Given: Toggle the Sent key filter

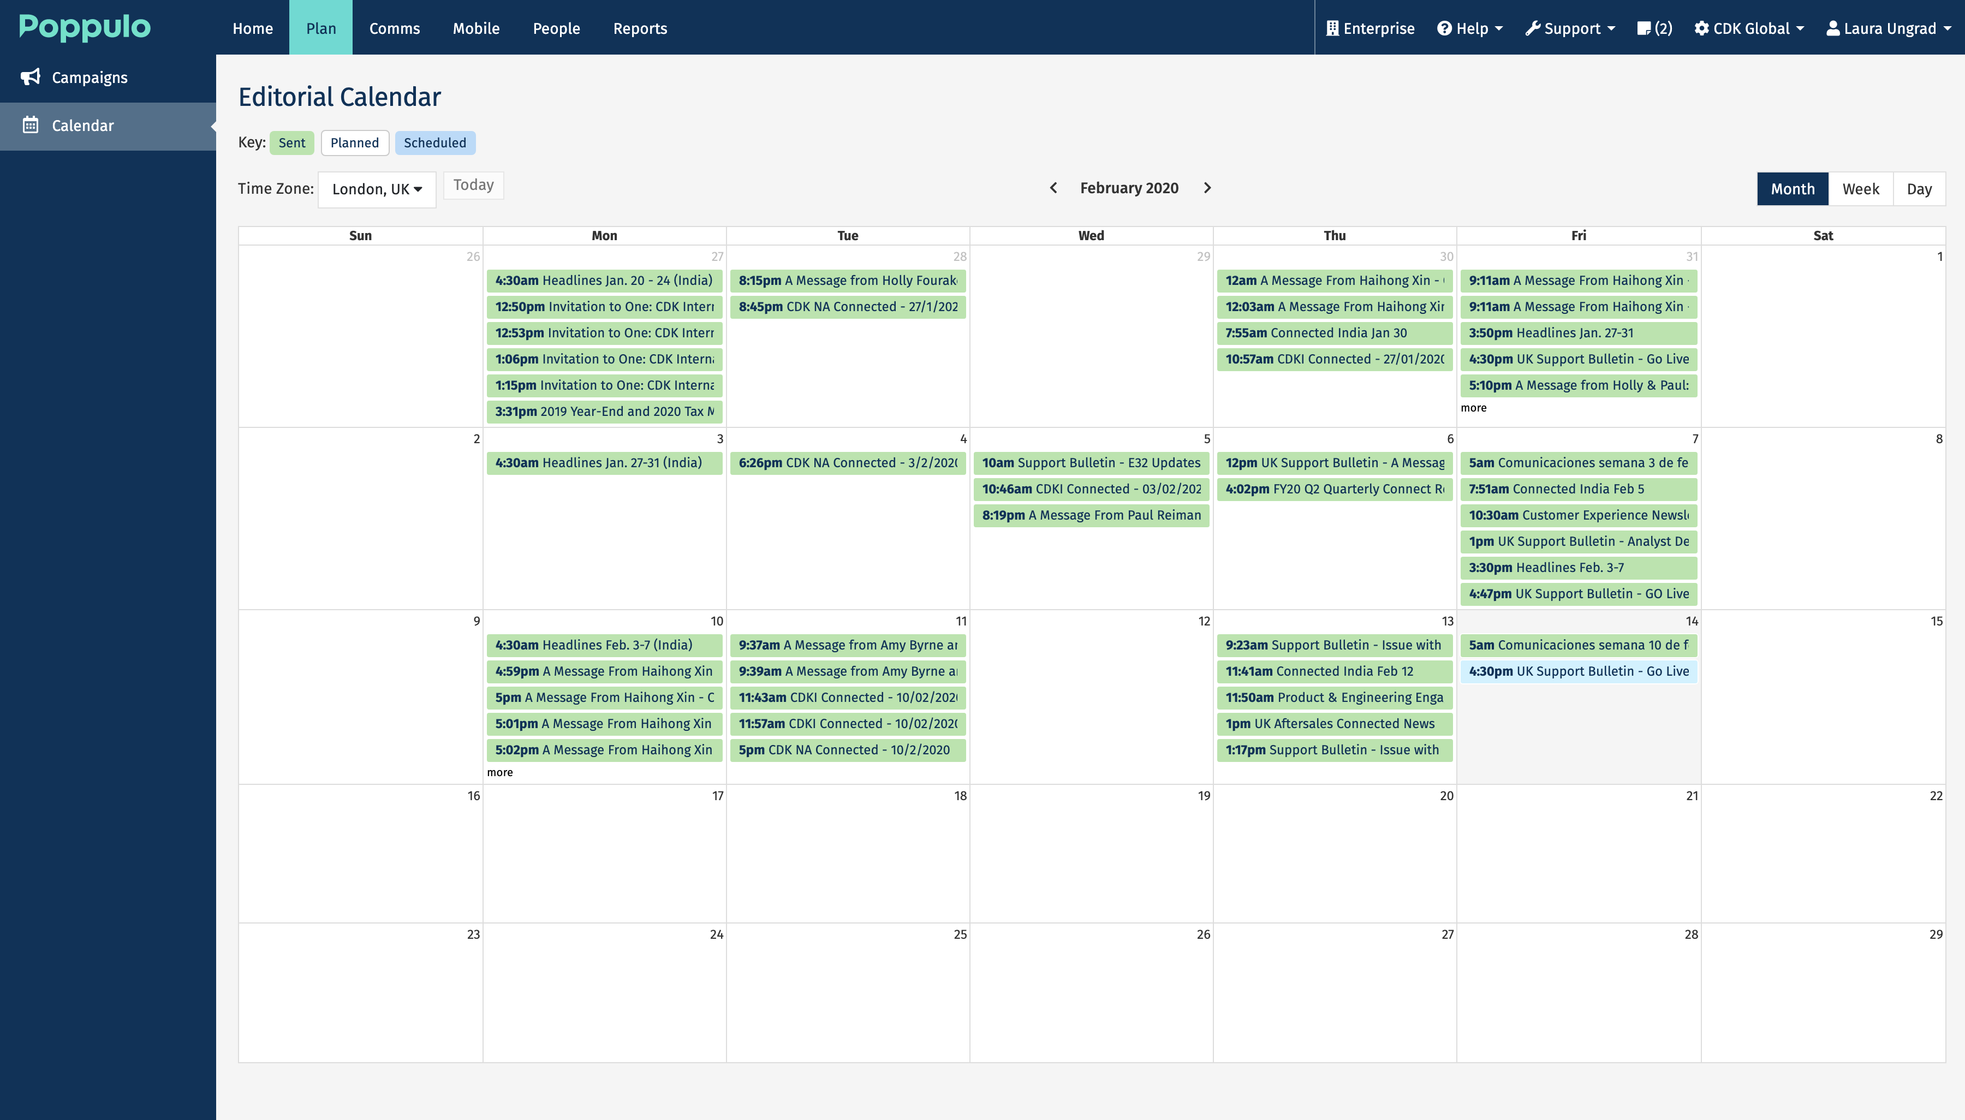Looking at the screenshot, I should 291,142.
